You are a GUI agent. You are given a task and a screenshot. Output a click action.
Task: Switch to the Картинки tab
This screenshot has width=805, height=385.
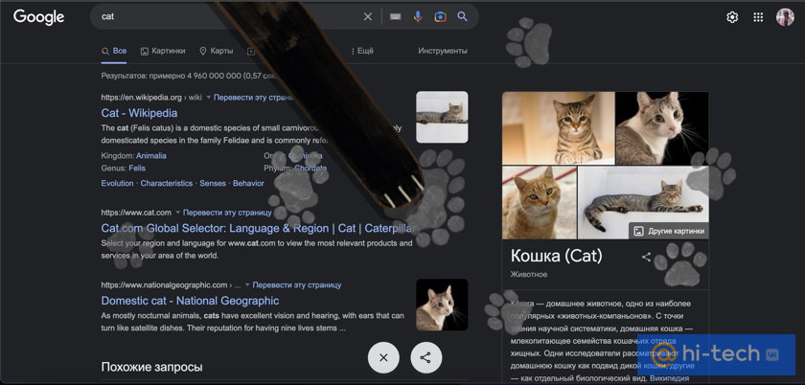163,51
